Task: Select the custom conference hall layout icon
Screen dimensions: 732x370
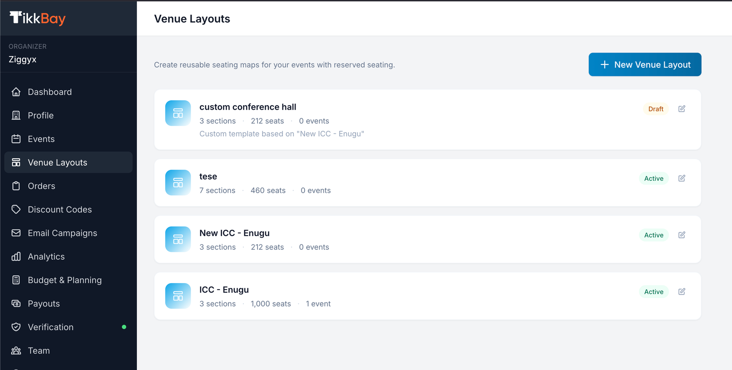Action: point(178,113)
